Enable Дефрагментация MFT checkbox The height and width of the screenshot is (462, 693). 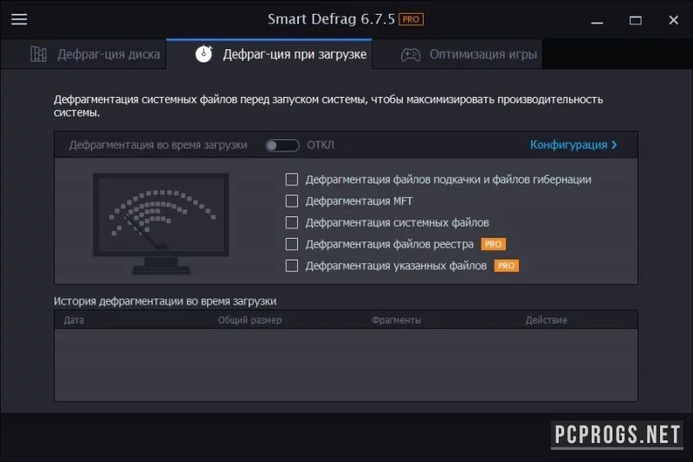292,201
